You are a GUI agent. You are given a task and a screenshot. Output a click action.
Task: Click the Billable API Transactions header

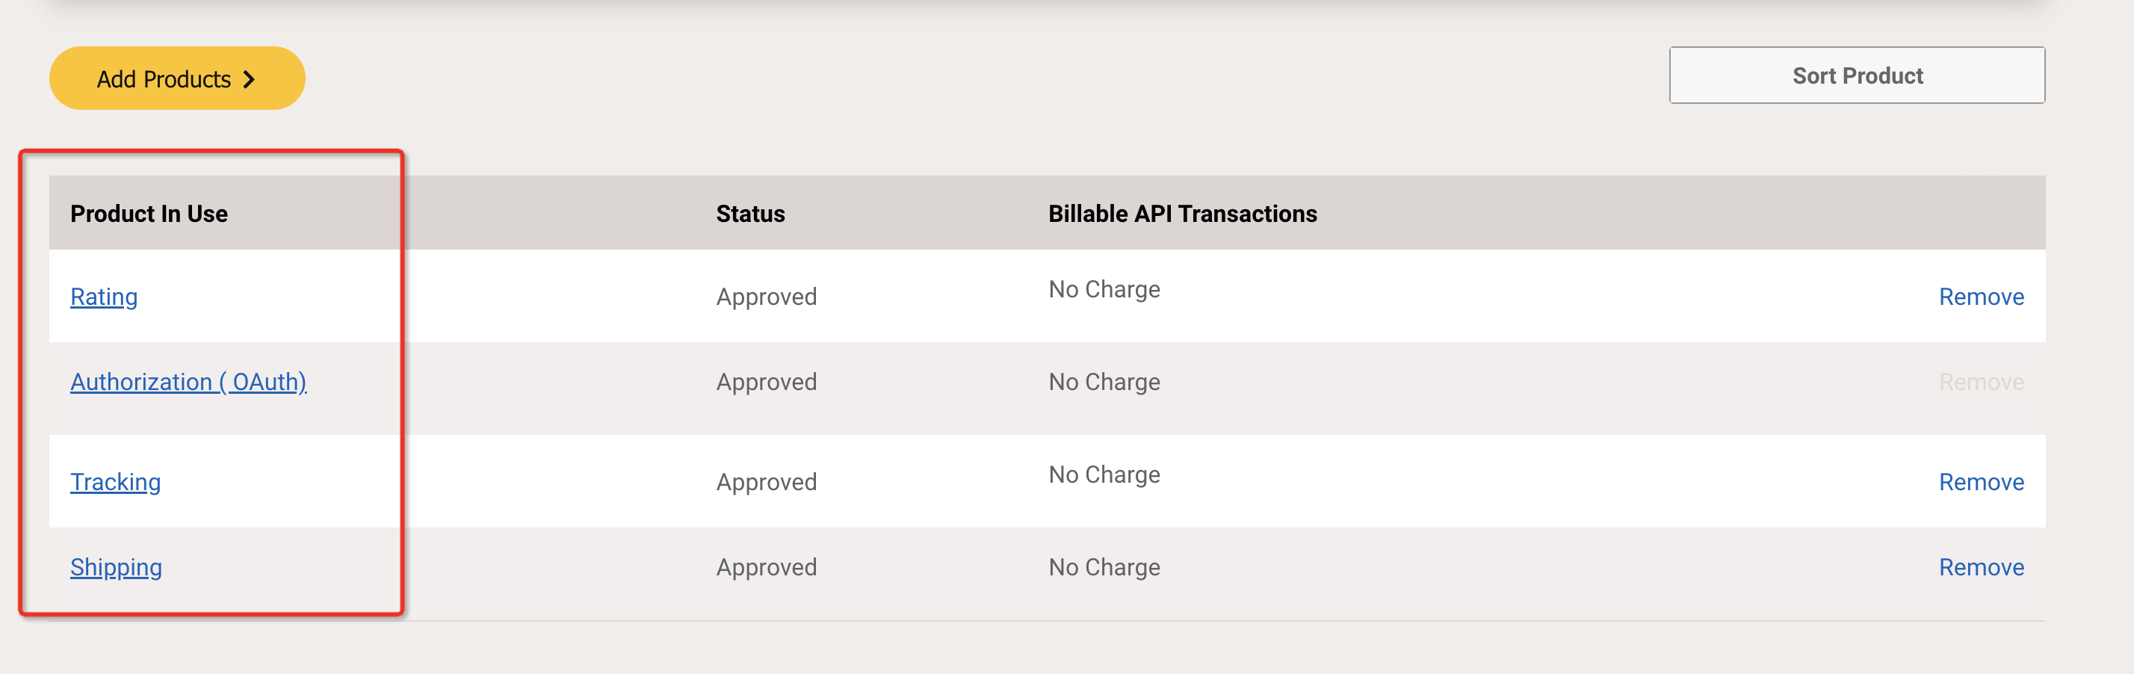coord(1182,214)
